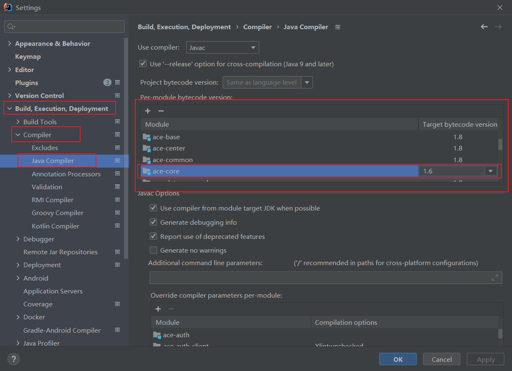This screenshot has width=512, height=371.
Task: Select RMI Compiler settings
Action: [53, 200]
